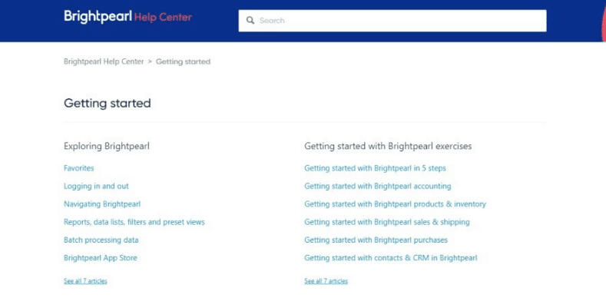
Task: Open the Exploring Brightpearl section heading
Action: click(x=107, y=146)
